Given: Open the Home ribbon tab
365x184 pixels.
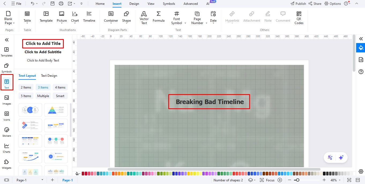Looking at the screenshot, I should tap(100, 4).
